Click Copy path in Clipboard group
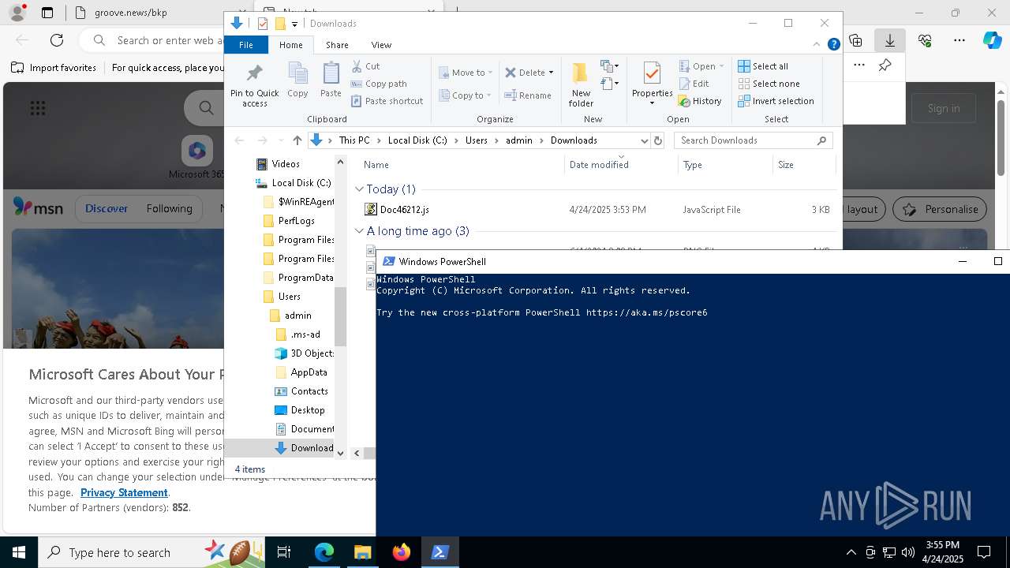Image resolution: width=1010 pixels, height=568 pixels. (x=379, y=84)
